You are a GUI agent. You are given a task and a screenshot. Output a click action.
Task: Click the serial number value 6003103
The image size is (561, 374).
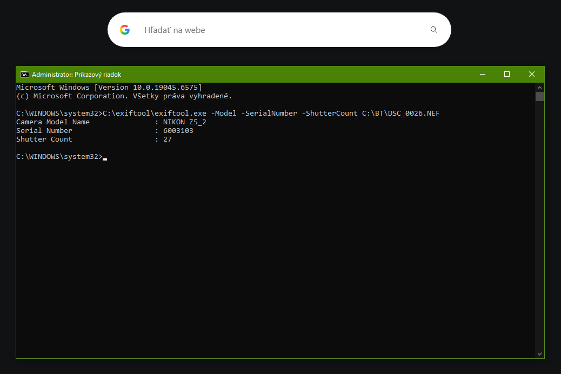click(x=178, y=131)
